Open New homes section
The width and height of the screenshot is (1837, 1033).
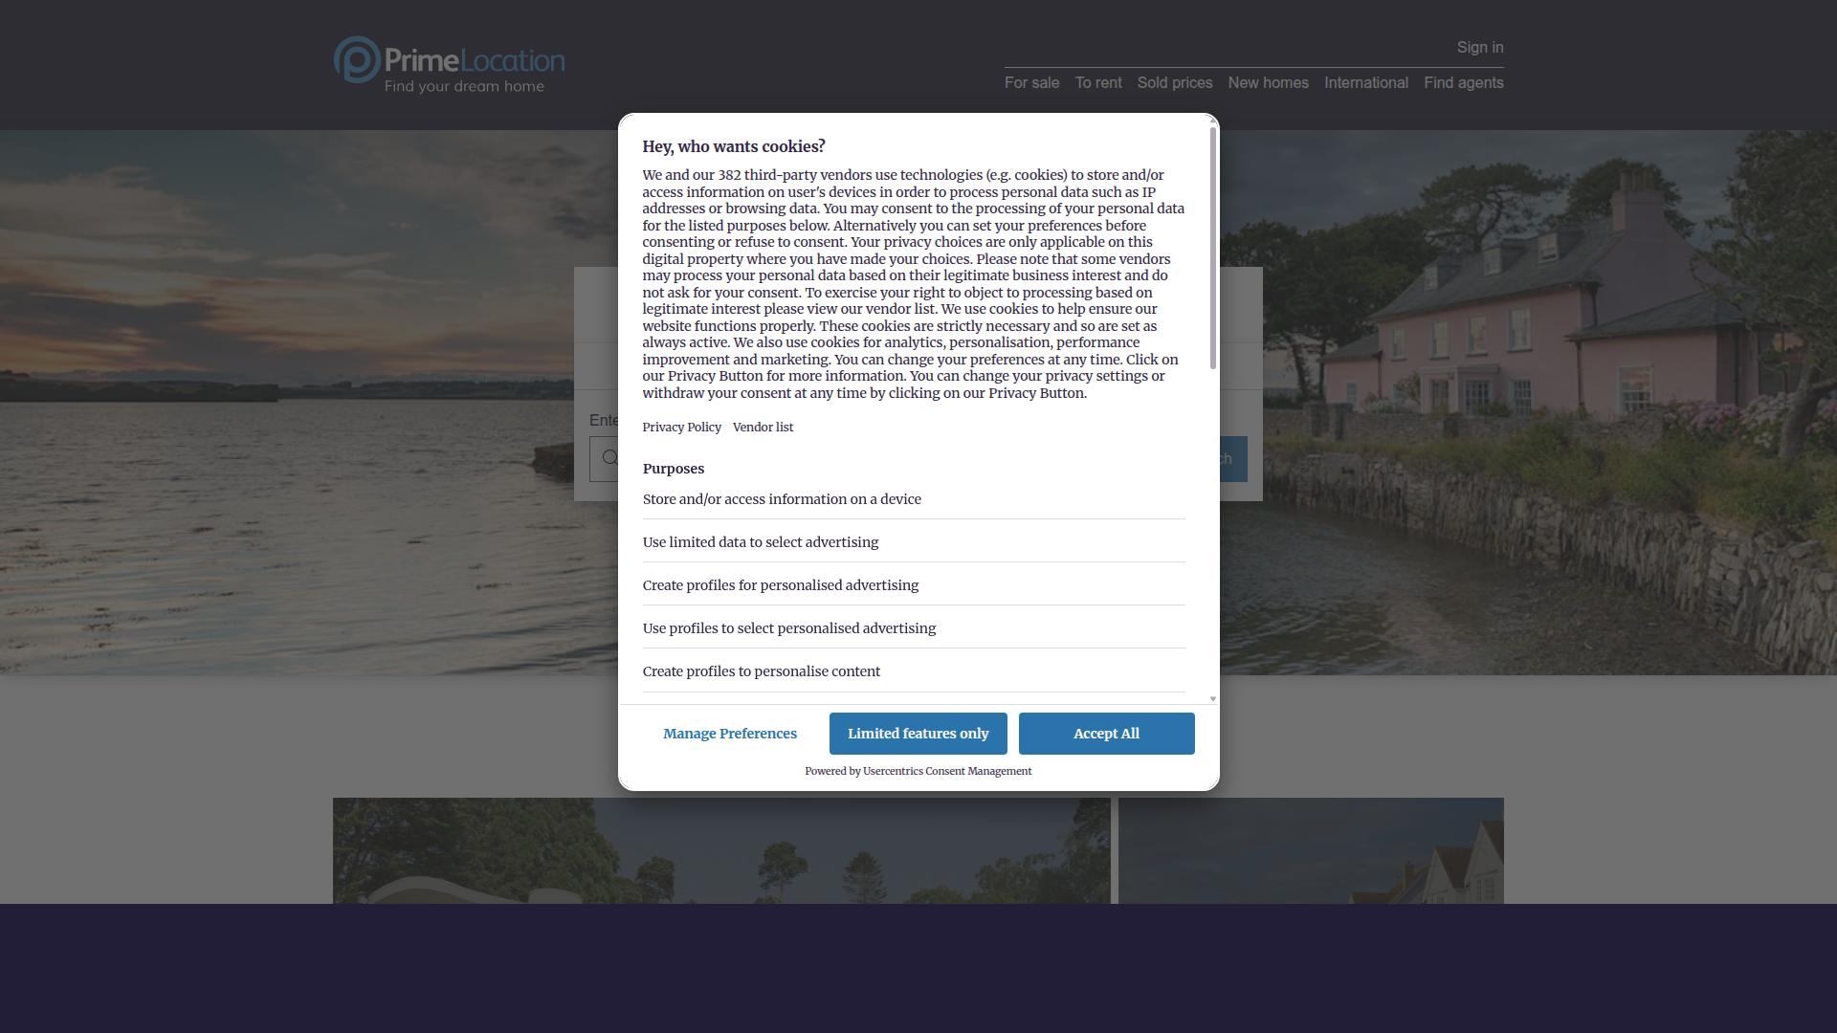(1268, 82)
